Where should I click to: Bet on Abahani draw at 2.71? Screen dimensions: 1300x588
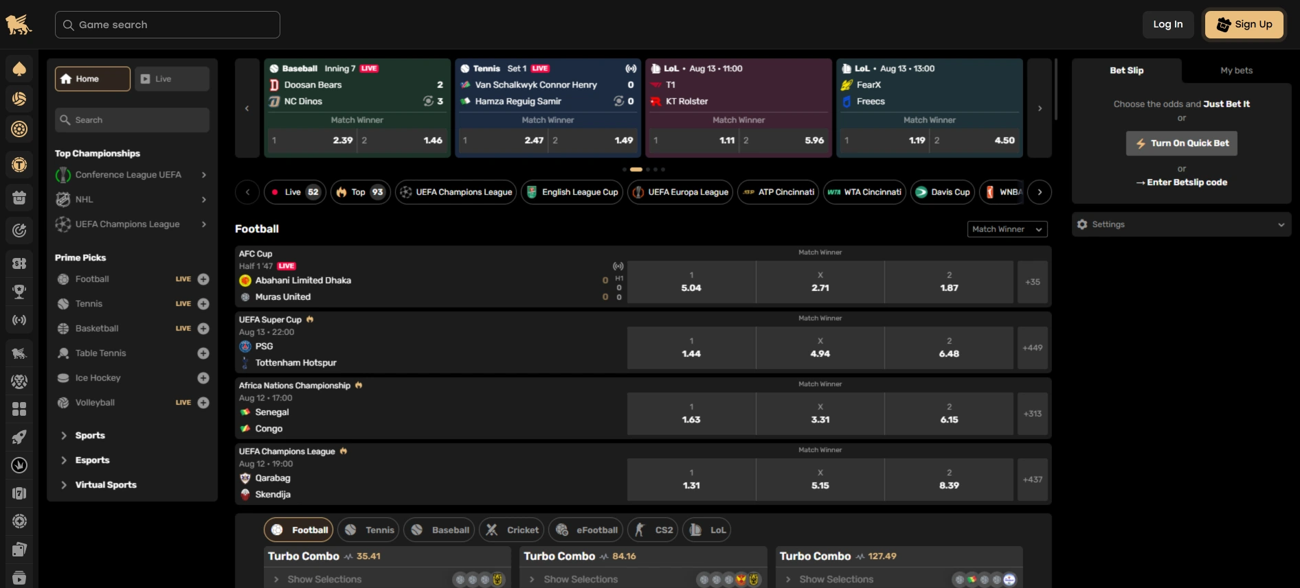(820, 282)
